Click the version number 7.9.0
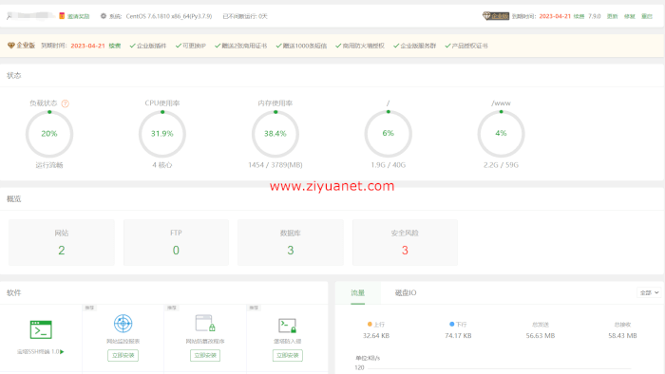 (x=594, y=16)
